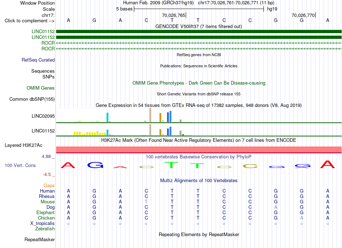Click the Chicken species row label

tap(46, 218)
